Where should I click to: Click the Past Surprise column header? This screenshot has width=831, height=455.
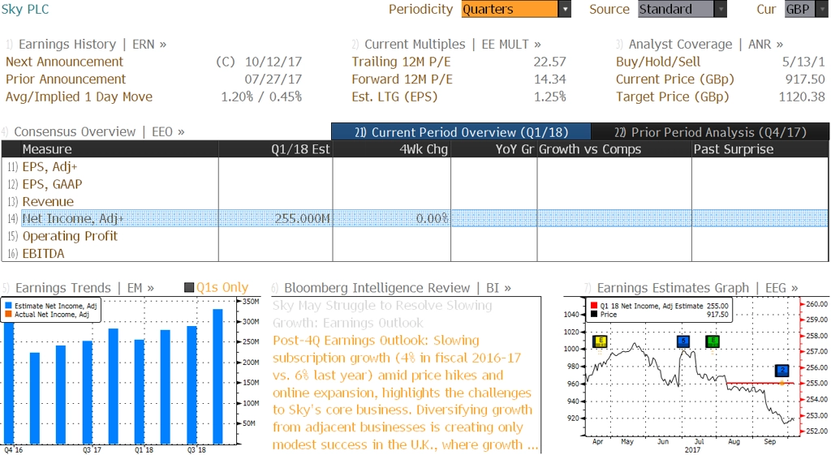pyautogui.click(x=760, y=149)
